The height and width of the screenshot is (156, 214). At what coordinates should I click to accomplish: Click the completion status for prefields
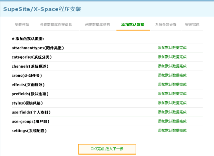(172, 94)
